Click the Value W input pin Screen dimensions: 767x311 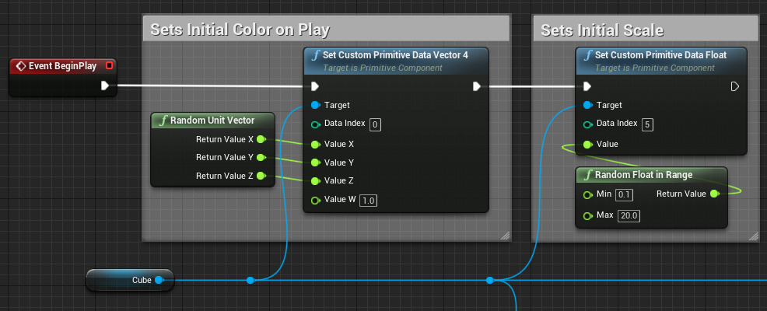[315, 201]
